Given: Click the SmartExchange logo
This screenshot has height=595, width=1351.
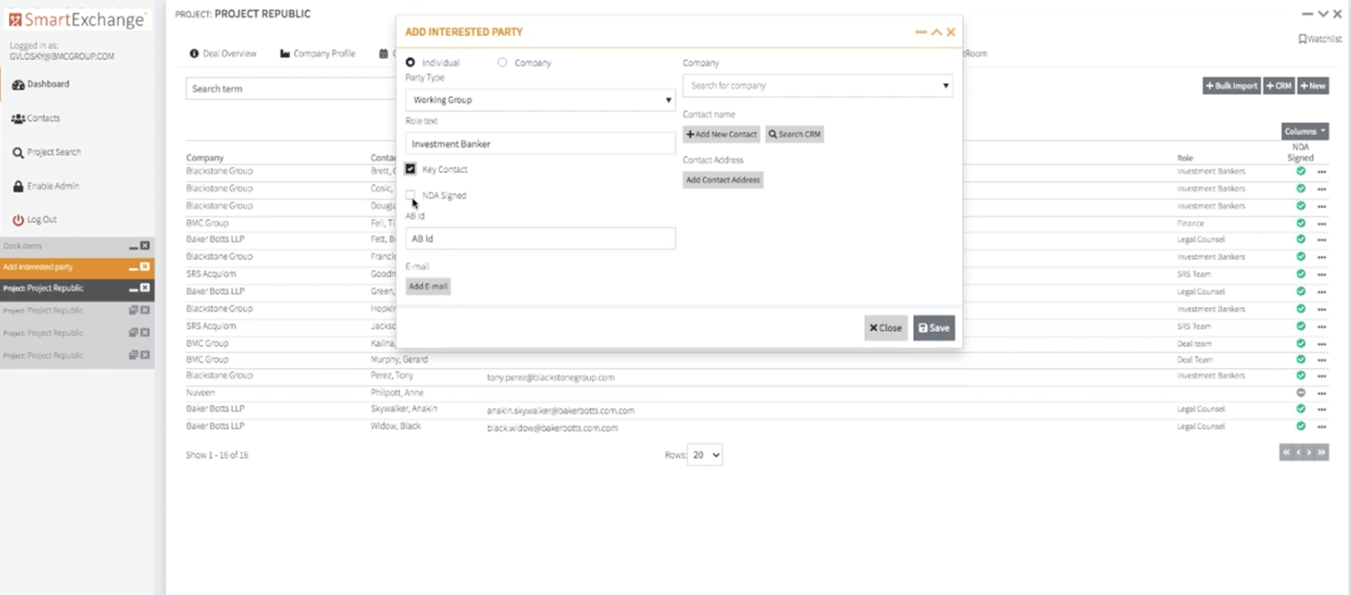Looking at the screenshot, I should 77,20.
